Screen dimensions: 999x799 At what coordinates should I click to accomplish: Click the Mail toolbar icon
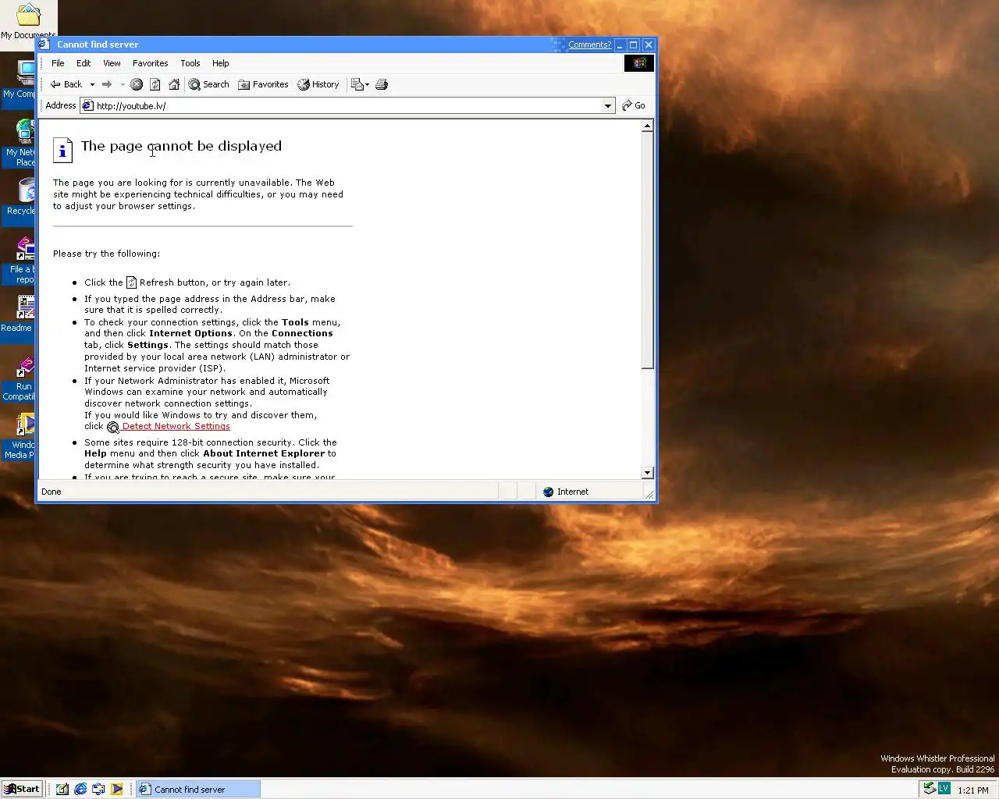click(x=357, y=84)
